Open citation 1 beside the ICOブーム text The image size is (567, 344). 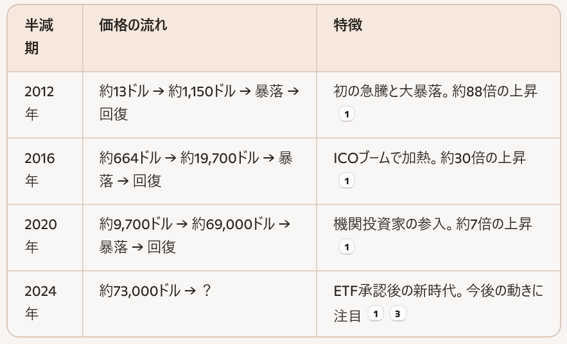coord(346,181)
